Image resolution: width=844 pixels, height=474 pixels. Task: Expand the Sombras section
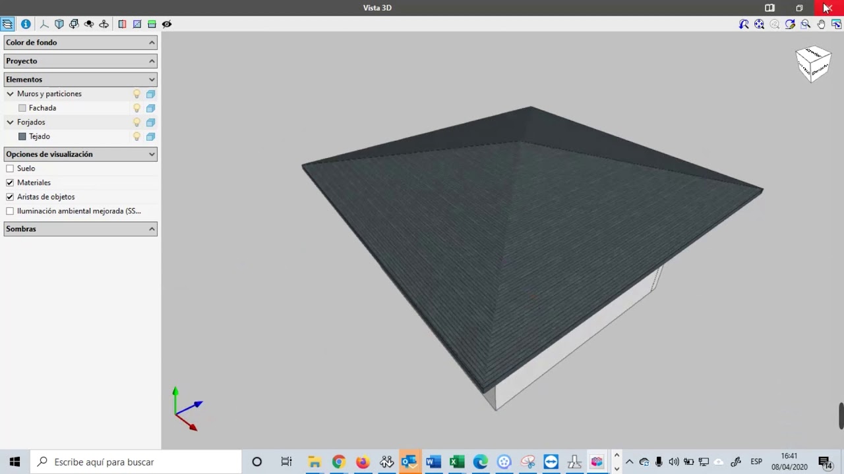pos(80,228)
